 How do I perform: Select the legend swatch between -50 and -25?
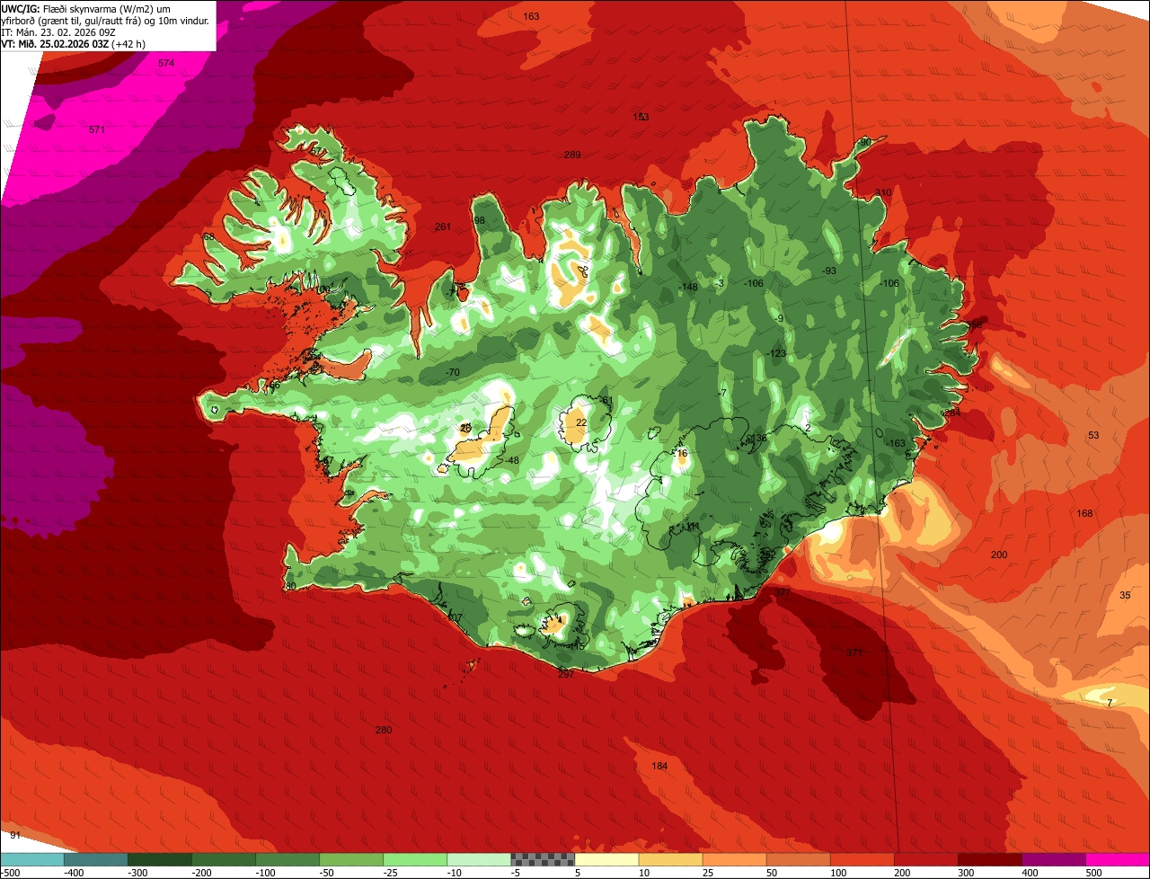(351, 859)
